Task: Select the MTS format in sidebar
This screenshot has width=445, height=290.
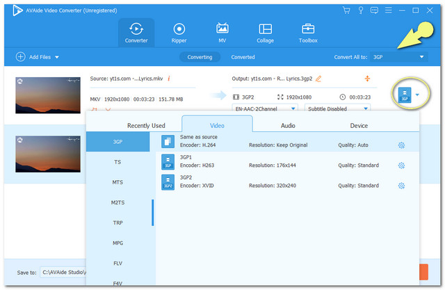Action: pyautogui.click(x=118, y=182)
